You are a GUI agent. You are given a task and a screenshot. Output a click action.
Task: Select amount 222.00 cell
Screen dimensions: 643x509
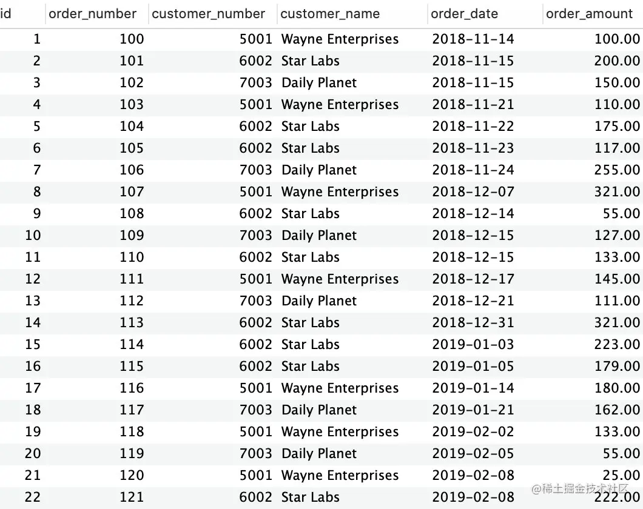pos(617,497)
